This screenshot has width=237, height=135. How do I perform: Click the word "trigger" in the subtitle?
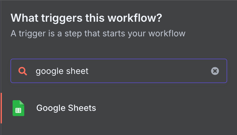point(30,33)
